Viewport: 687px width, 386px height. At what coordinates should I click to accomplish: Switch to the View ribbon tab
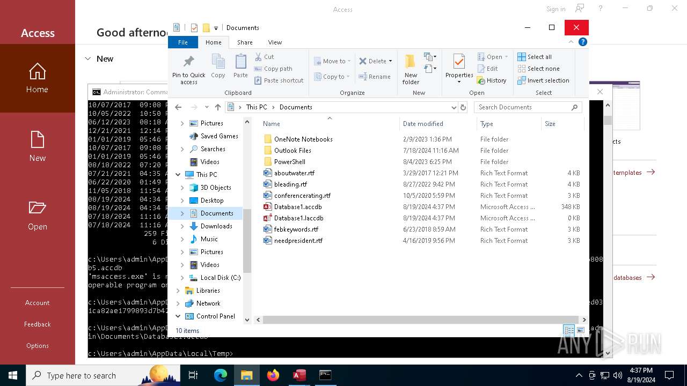click(275, 42)
